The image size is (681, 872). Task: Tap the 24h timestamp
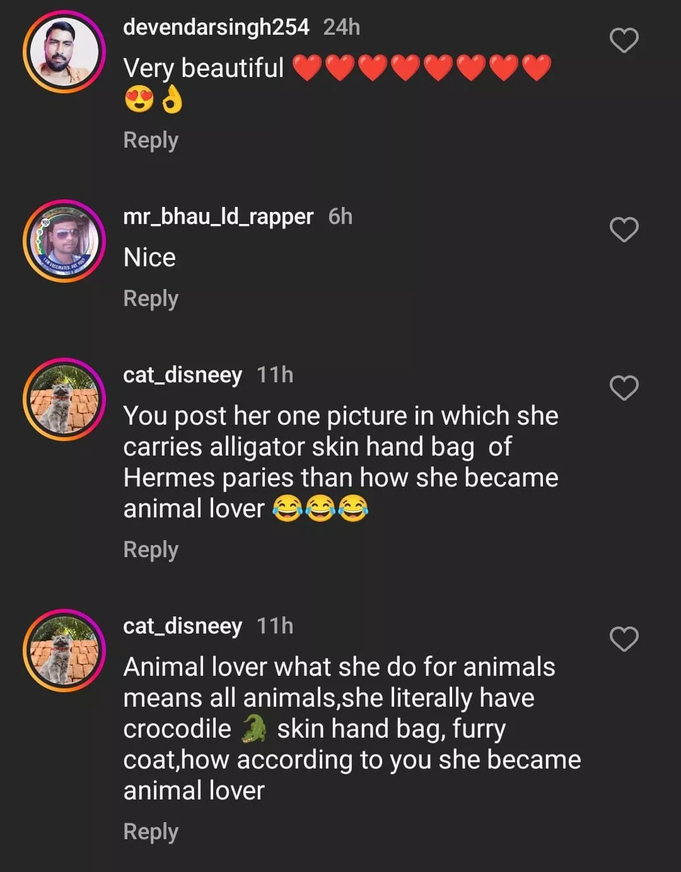(x=341, y=27)
